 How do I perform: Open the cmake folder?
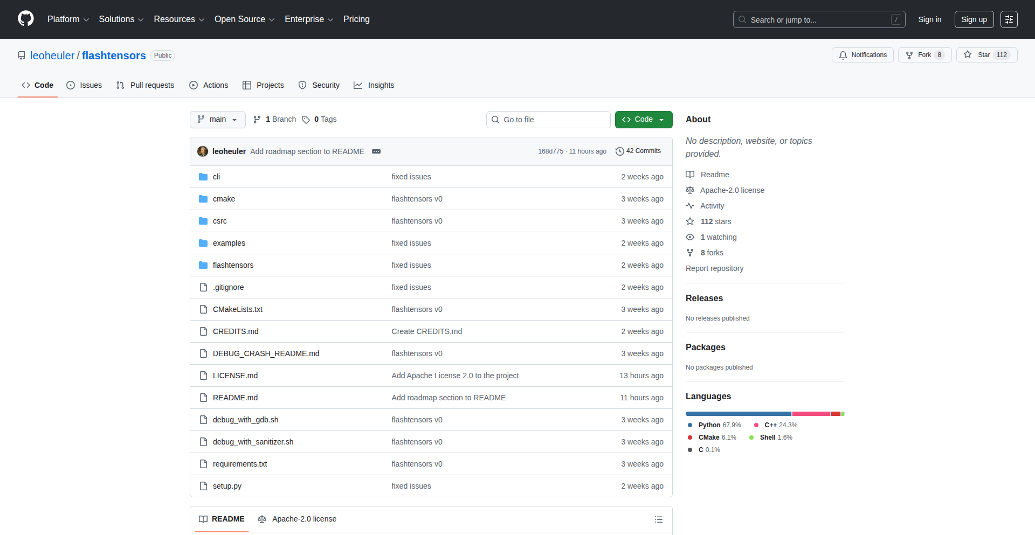point(224,199)
